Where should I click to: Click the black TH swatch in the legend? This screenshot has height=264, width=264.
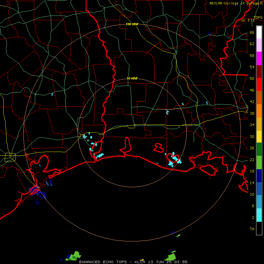coord(259,228)
